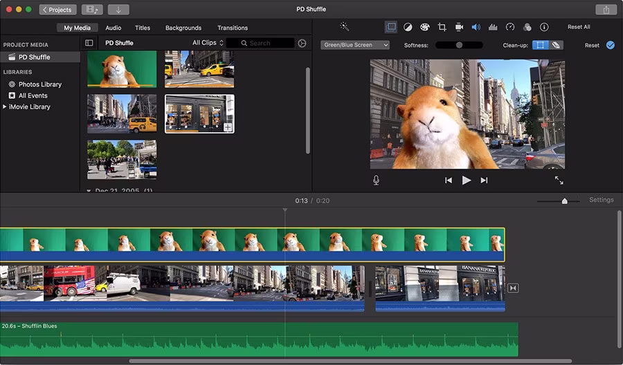Screen dimensions: 623x365
Task: Expand the iMovie Library tree item
Action: [x=5, y=107]
